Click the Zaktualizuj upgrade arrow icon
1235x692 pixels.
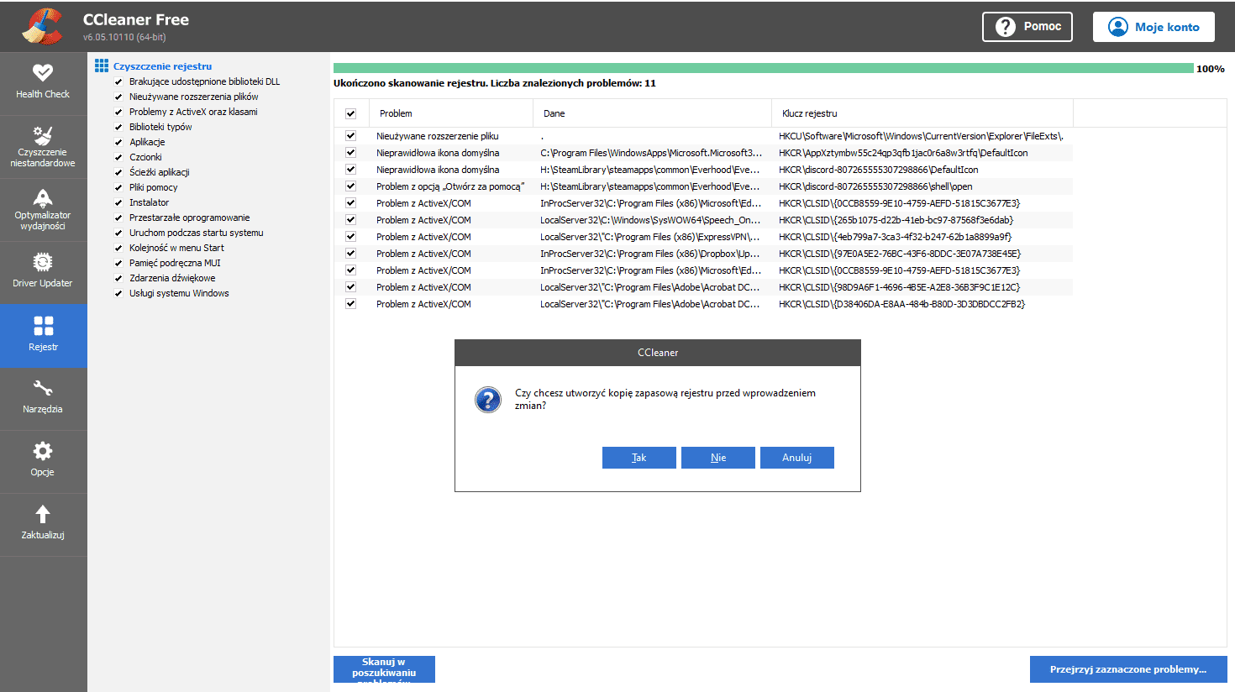tap(43, 514)
